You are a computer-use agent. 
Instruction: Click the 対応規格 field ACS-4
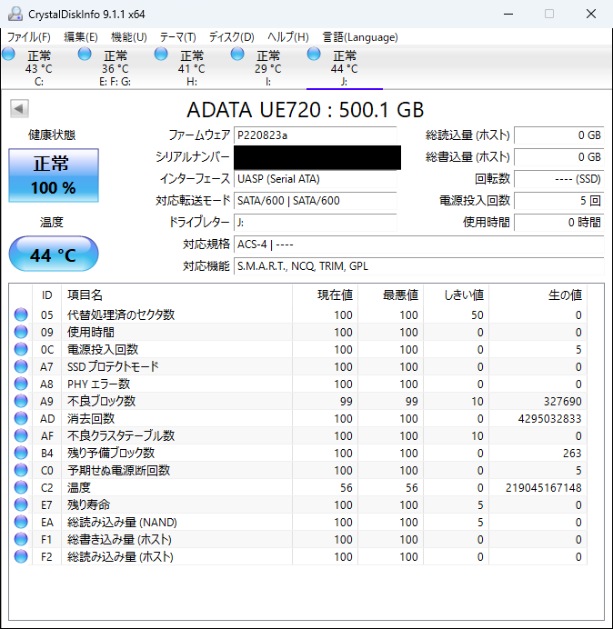[x=418, y=245]
